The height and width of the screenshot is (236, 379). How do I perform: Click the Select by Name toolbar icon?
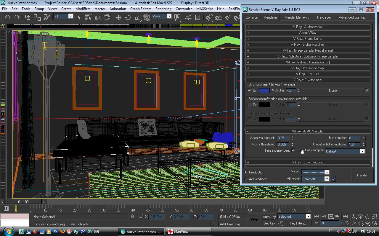tap(88, 17)
